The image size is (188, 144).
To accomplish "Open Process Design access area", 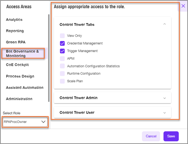I will click(20, 76).
